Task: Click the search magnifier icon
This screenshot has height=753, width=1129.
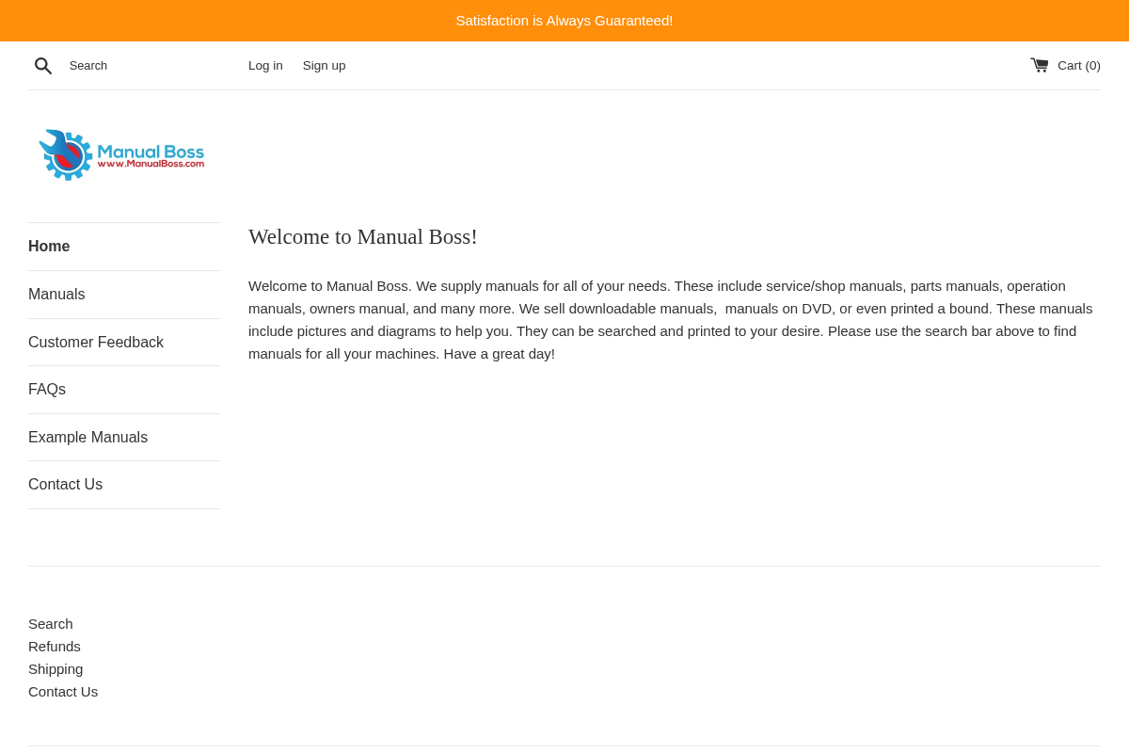Action: click(x=43, y=65)
